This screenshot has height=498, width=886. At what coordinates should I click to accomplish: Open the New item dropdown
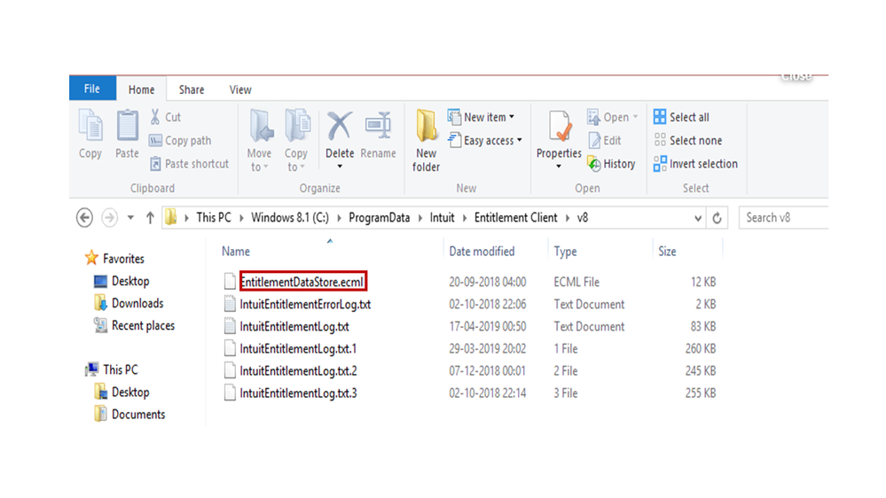(481, 117)
